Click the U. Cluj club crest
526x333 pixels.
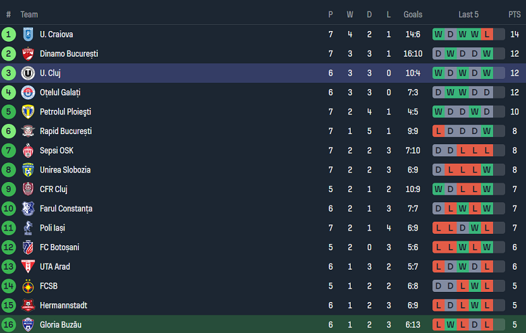pyautogui.click(x=28, y=73)
